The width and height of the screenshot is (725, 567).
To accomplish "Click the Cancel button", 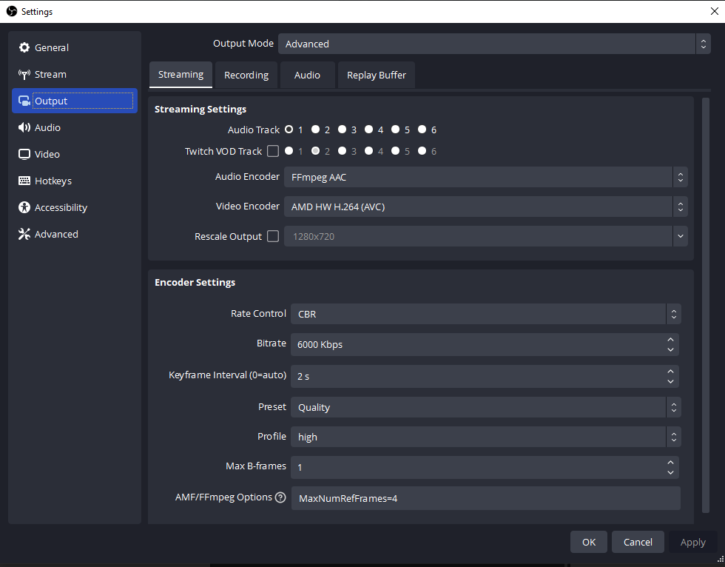I will (638, 542).
